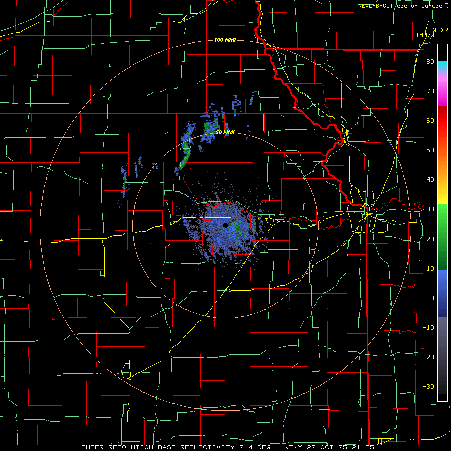Screen dimensions: 451x451
Task: Click the -10 value on dBZ scale
Action: [x=428, y=328]
